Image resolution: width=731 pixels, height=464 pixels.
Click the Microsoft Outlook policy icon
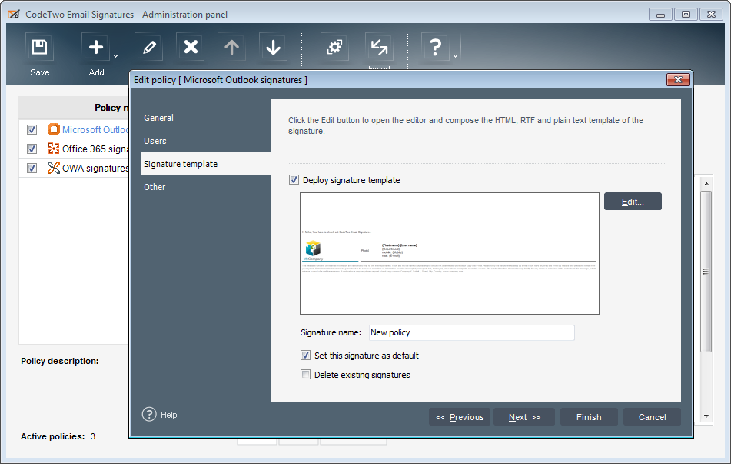pyautogui.click(x=54, y=129)
